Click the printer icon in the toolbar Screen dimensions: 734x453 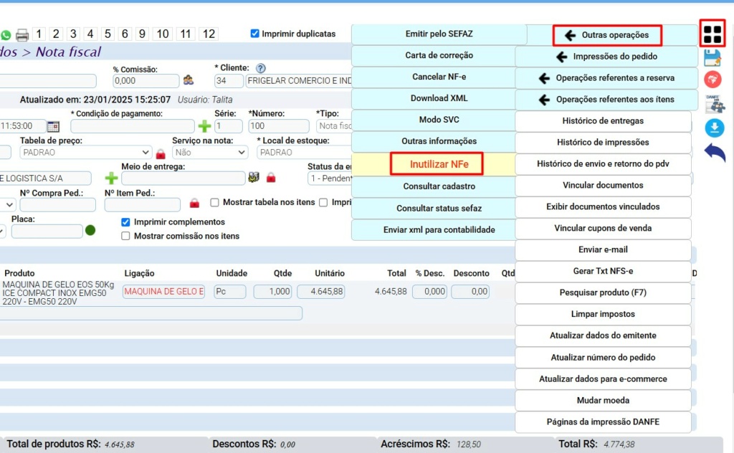[22, 34]
